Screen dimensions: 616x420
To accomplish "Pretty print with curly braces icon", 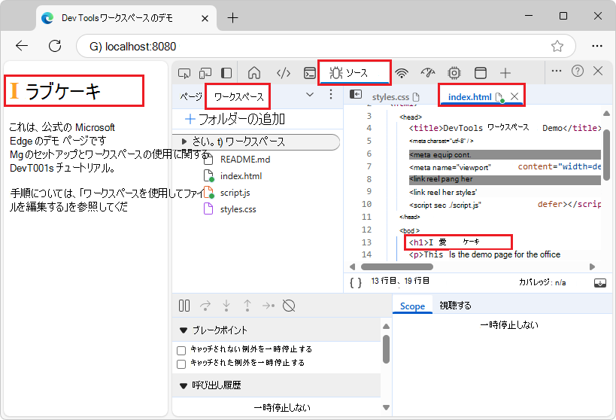I will pyautogui.click(x=356, y=283).
